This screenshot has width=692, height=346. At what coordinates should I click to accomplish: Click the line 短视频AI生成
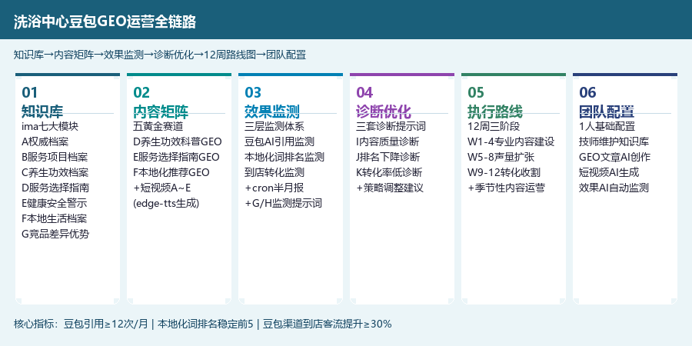coord(609,172)
